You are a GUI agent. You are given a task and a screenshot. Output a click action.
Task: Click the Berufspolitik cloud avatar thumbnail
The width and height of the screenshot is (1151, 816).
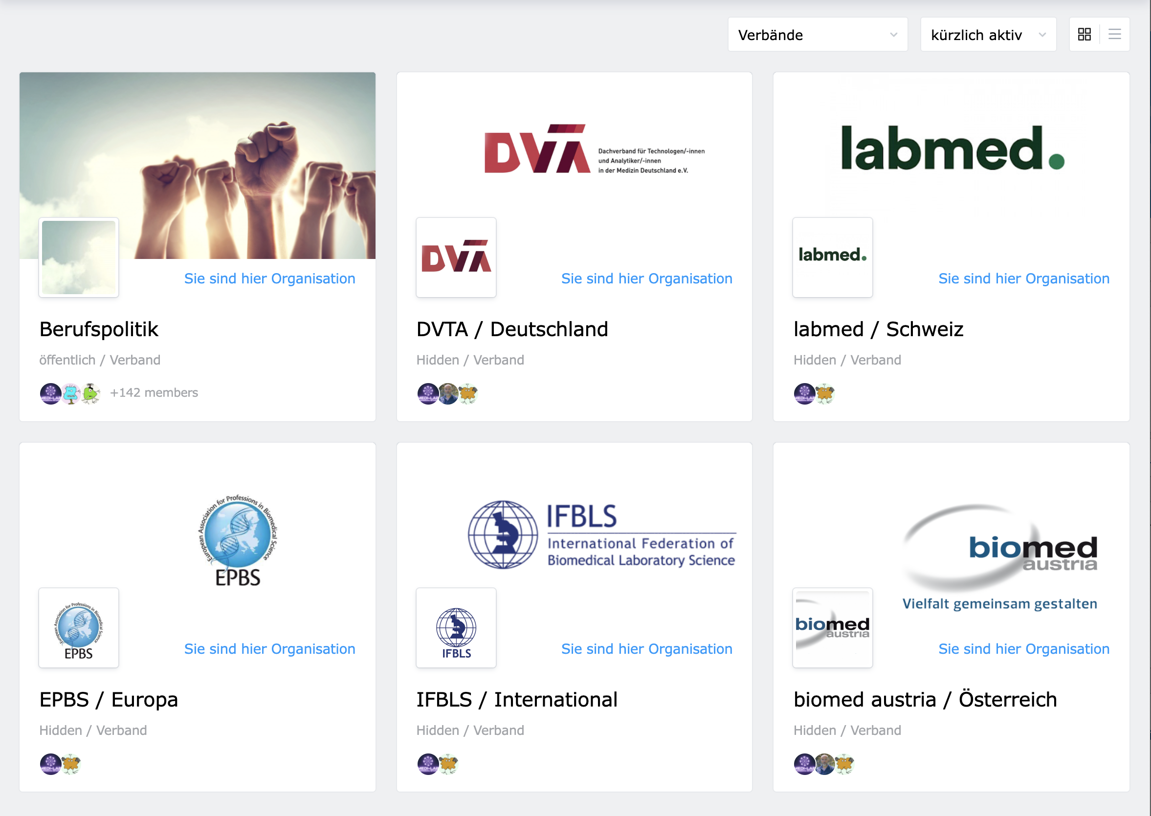(x=79, y=258)
